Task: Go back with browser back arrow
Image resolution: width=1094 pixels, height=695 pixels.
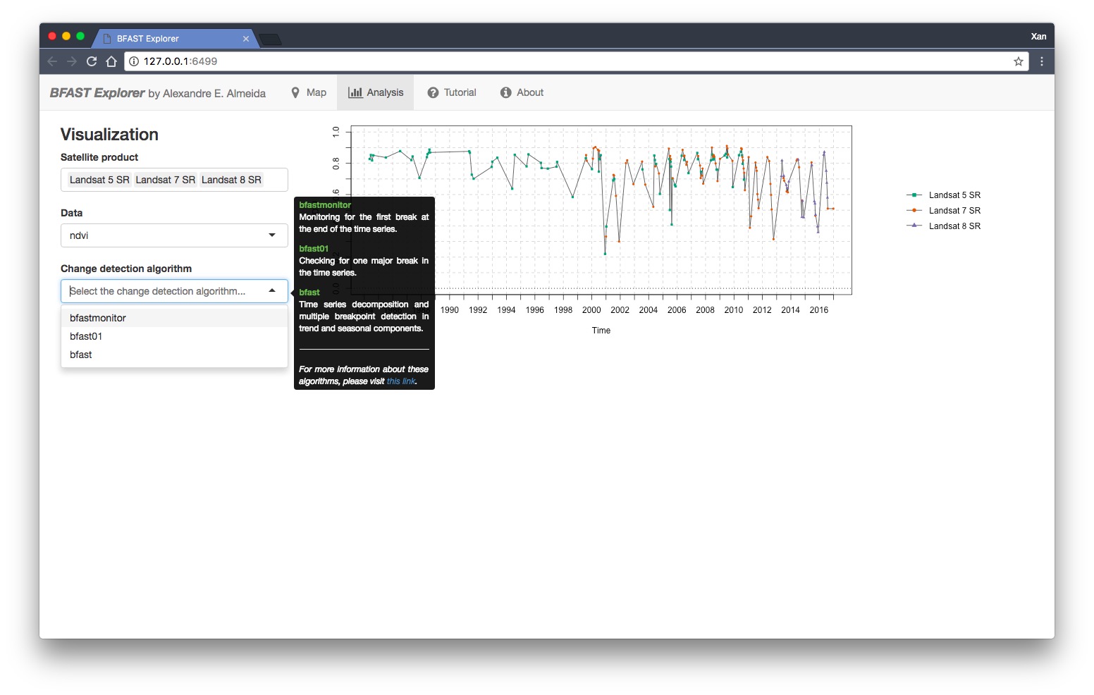Action: 52,61
